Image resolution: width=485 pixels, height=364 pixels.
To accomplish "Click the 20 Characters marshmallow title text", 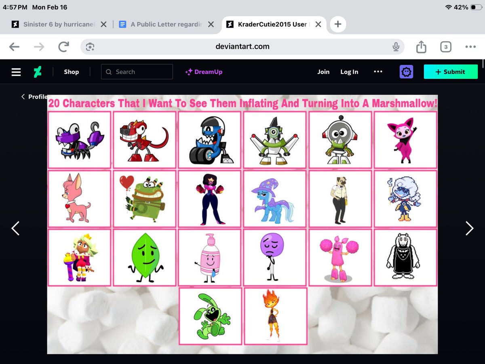I will (242, 103).
